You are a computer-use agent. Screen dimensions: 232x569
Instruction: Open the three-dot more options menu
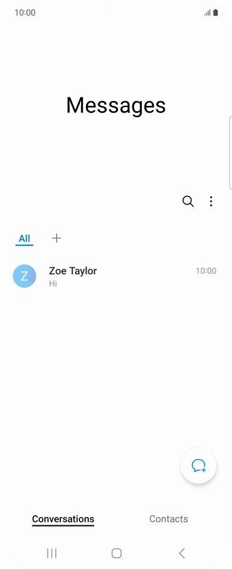coord(211,201)
